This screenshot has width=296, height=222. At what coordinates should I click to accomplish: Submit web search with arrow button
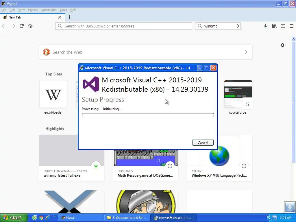pos(245,52)
